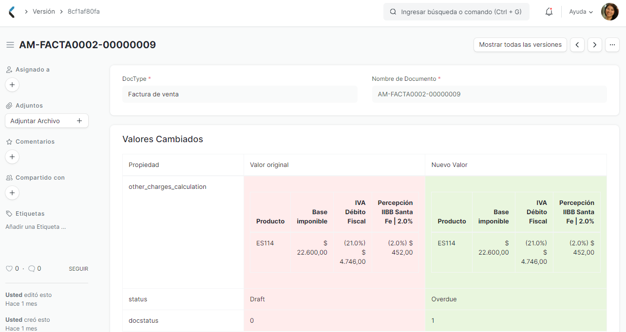The width and height of the screenshot is (626, 332).
Task: Click Añadir una Etiqueta field
Action: click(36, 227)
